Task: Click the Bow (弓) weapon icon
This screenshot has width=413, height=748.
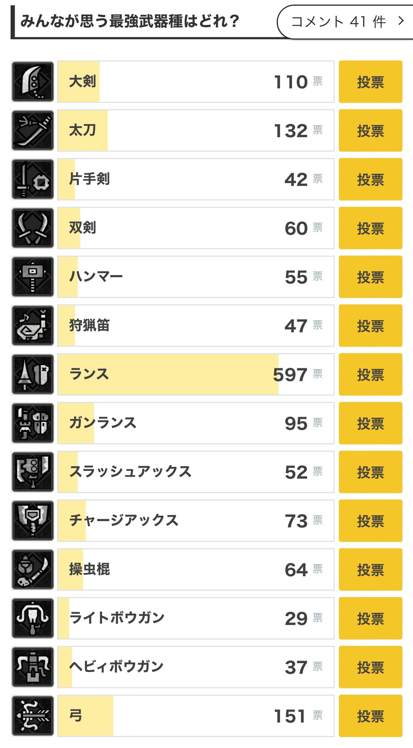Action: (x=33, y=716)
